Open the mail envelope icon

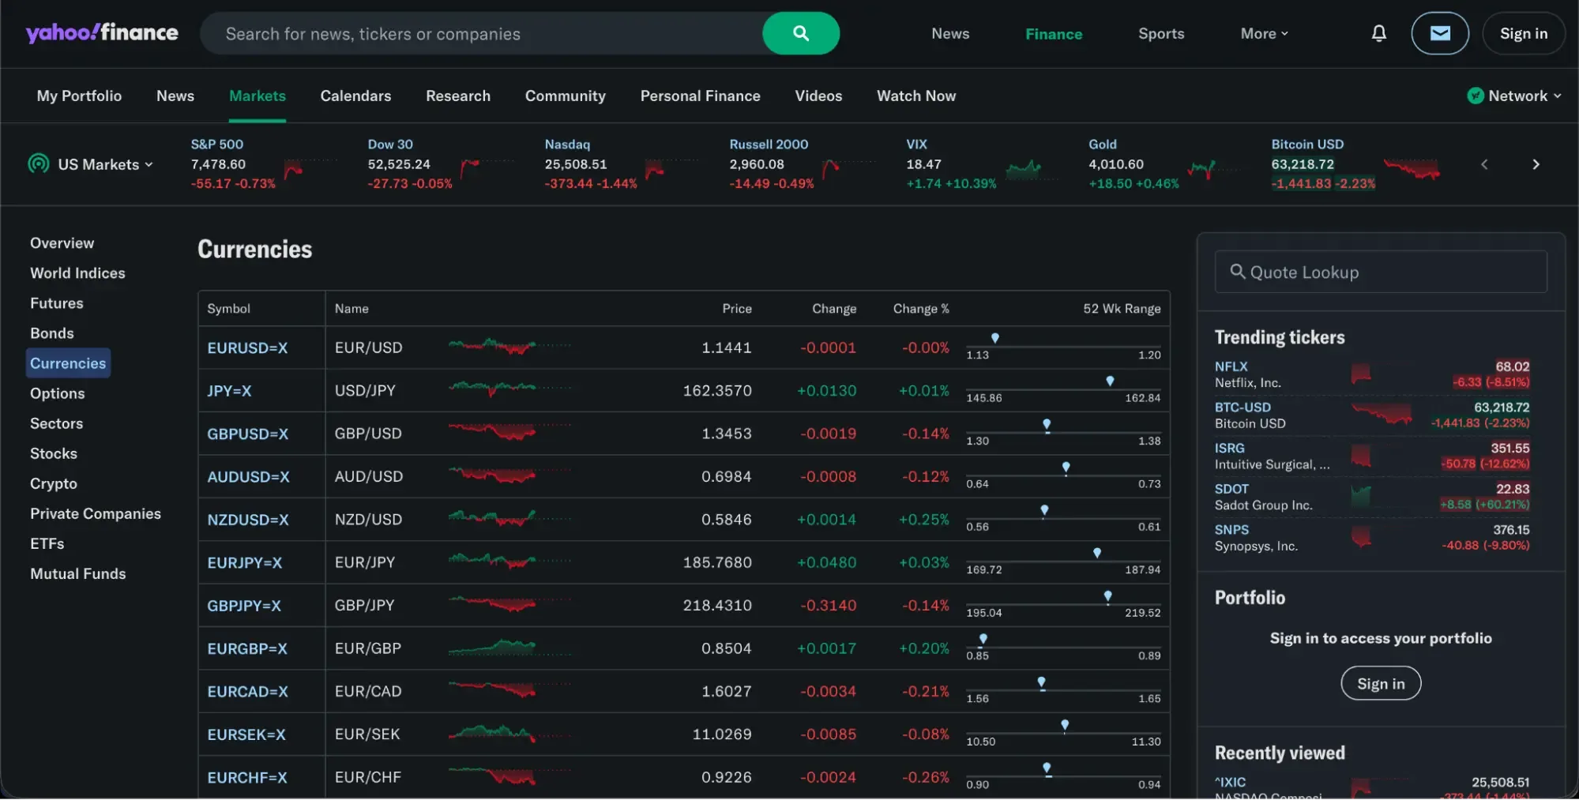1440,33
